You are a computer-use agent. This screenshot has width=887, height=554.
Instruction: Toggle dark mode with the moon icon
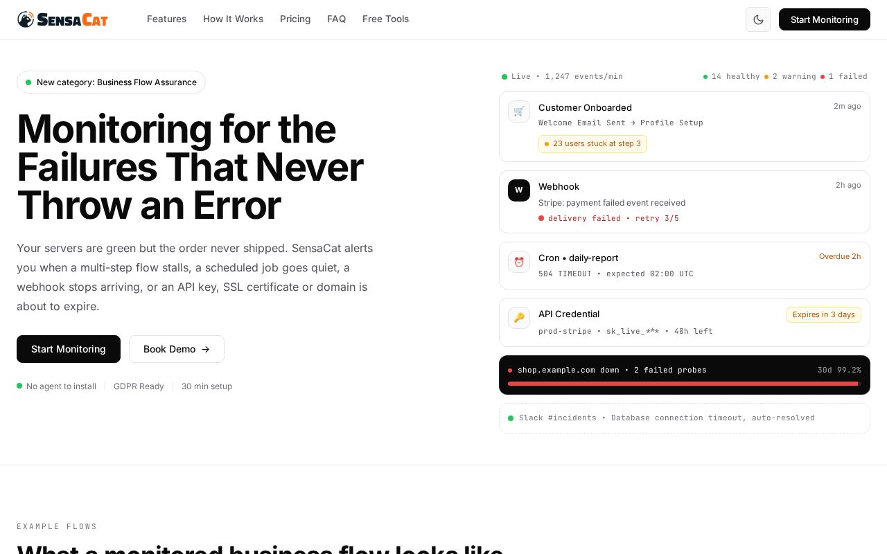pos(758,19)
